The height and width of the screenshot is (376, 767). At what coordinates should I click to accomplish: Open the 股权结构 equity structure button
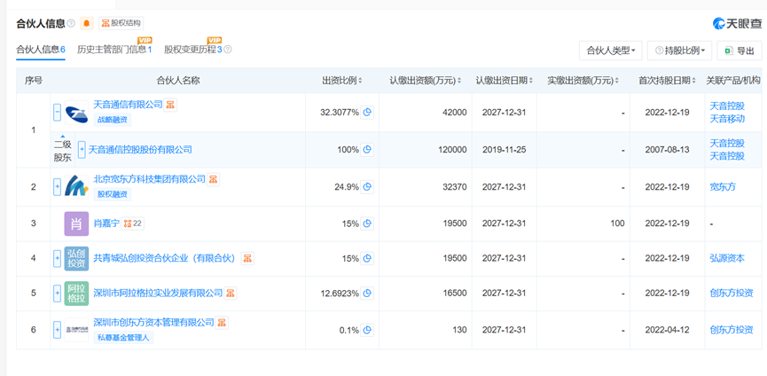[121, 23]
